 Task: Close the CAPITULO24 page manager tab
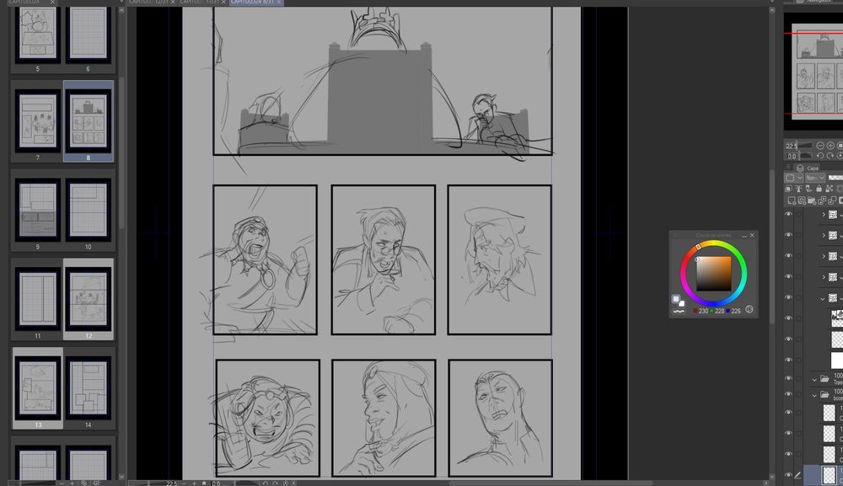pyautogui.click(x=52, y=3)
